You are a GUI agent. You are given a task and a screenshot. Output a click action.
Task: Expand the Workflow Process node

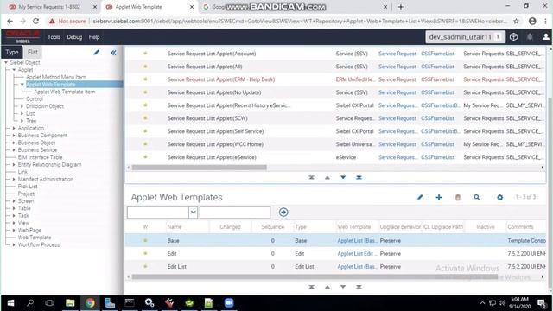14,244
